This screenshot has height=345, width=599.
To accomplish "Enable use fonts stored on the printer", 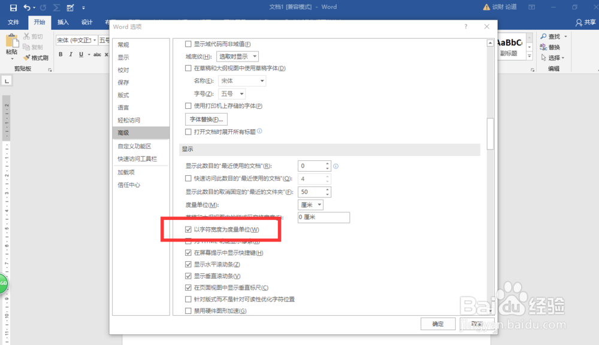I will 188,106.
